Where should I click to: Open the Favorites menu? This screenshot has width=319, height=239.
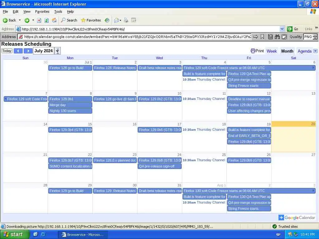[42, 12]
